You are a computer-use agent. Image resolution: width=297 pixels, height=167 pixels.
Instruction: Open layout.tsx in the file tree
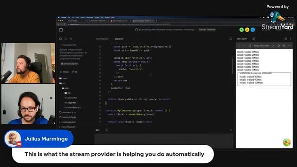tap(71, 98)
